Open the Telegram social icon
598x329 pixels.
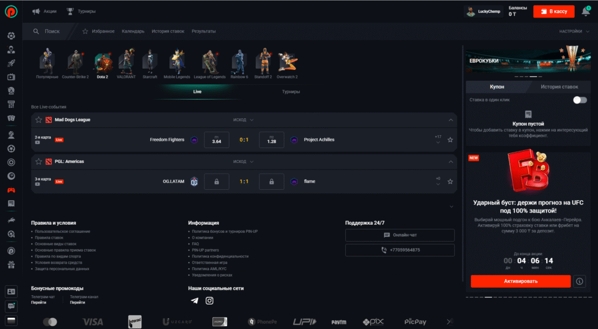click(194, 300)
